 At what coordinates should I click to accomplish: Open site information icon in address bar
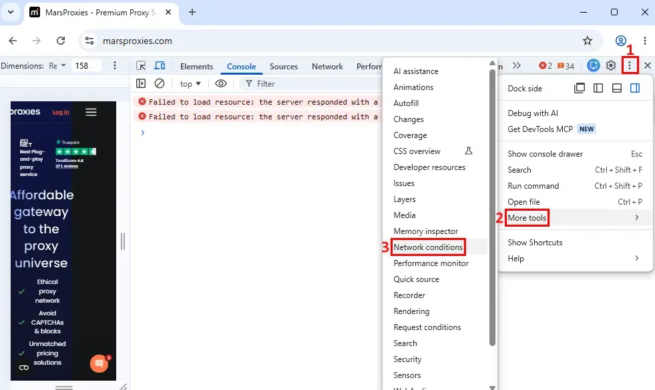click(x=89, y=41)
